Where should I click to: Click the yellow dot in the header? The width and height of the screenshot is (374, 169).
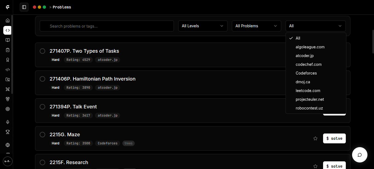(x=39, y=7)
